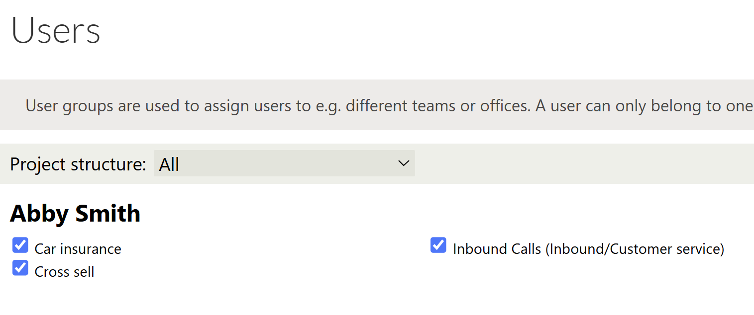This screenshot has width=754, height=315.
Task: Click the chevron arrow in the dropdown
Action: pyautogui.click(x=404, y=163)
